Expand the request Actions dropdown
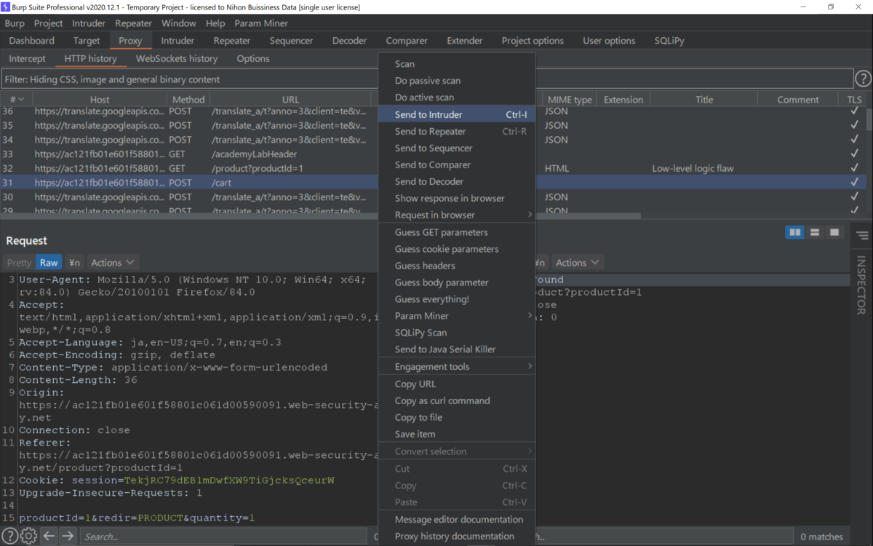This screenshot has height=546, width=873. (113, 262)
